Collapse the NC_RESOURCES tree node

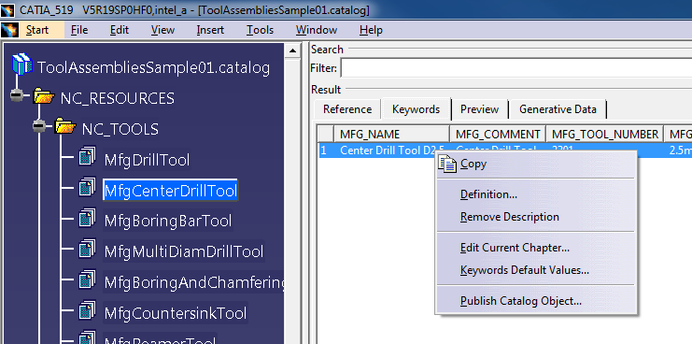pos(17,95)
